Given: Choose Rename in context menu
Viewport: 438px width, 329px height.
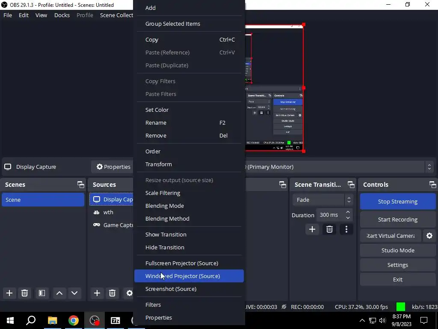Looking at the screenshot, I should coord(189,123).
